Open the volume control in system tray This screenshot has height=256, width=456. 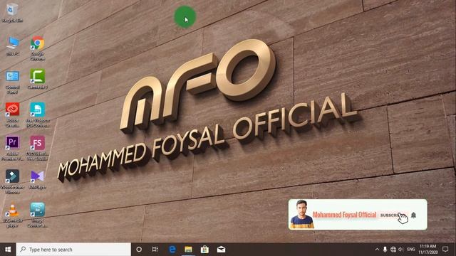pos(401,250)
